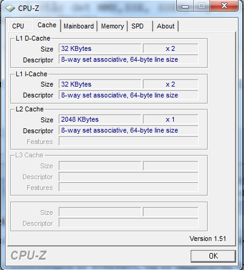The width and height of the screenshot is (244, 270).
Task: Select the L2 Cache 2048 KBytes field
Action: coord(100,119)
